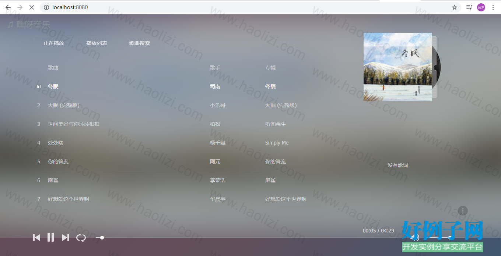Click album 听闻余生

[276, 124]
